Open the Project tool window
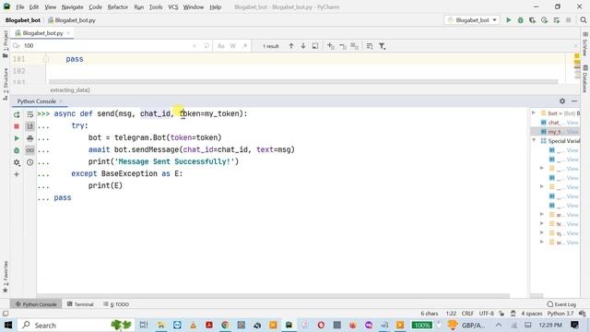 6,43
